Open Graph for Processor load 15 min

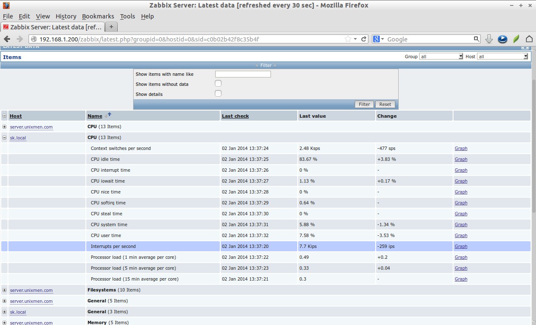coord(461,279)
